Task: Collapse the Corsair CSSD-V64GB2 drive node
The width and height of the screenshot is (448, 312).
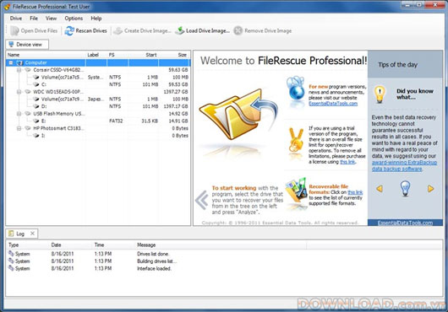Action: click(x=19, y=70)
